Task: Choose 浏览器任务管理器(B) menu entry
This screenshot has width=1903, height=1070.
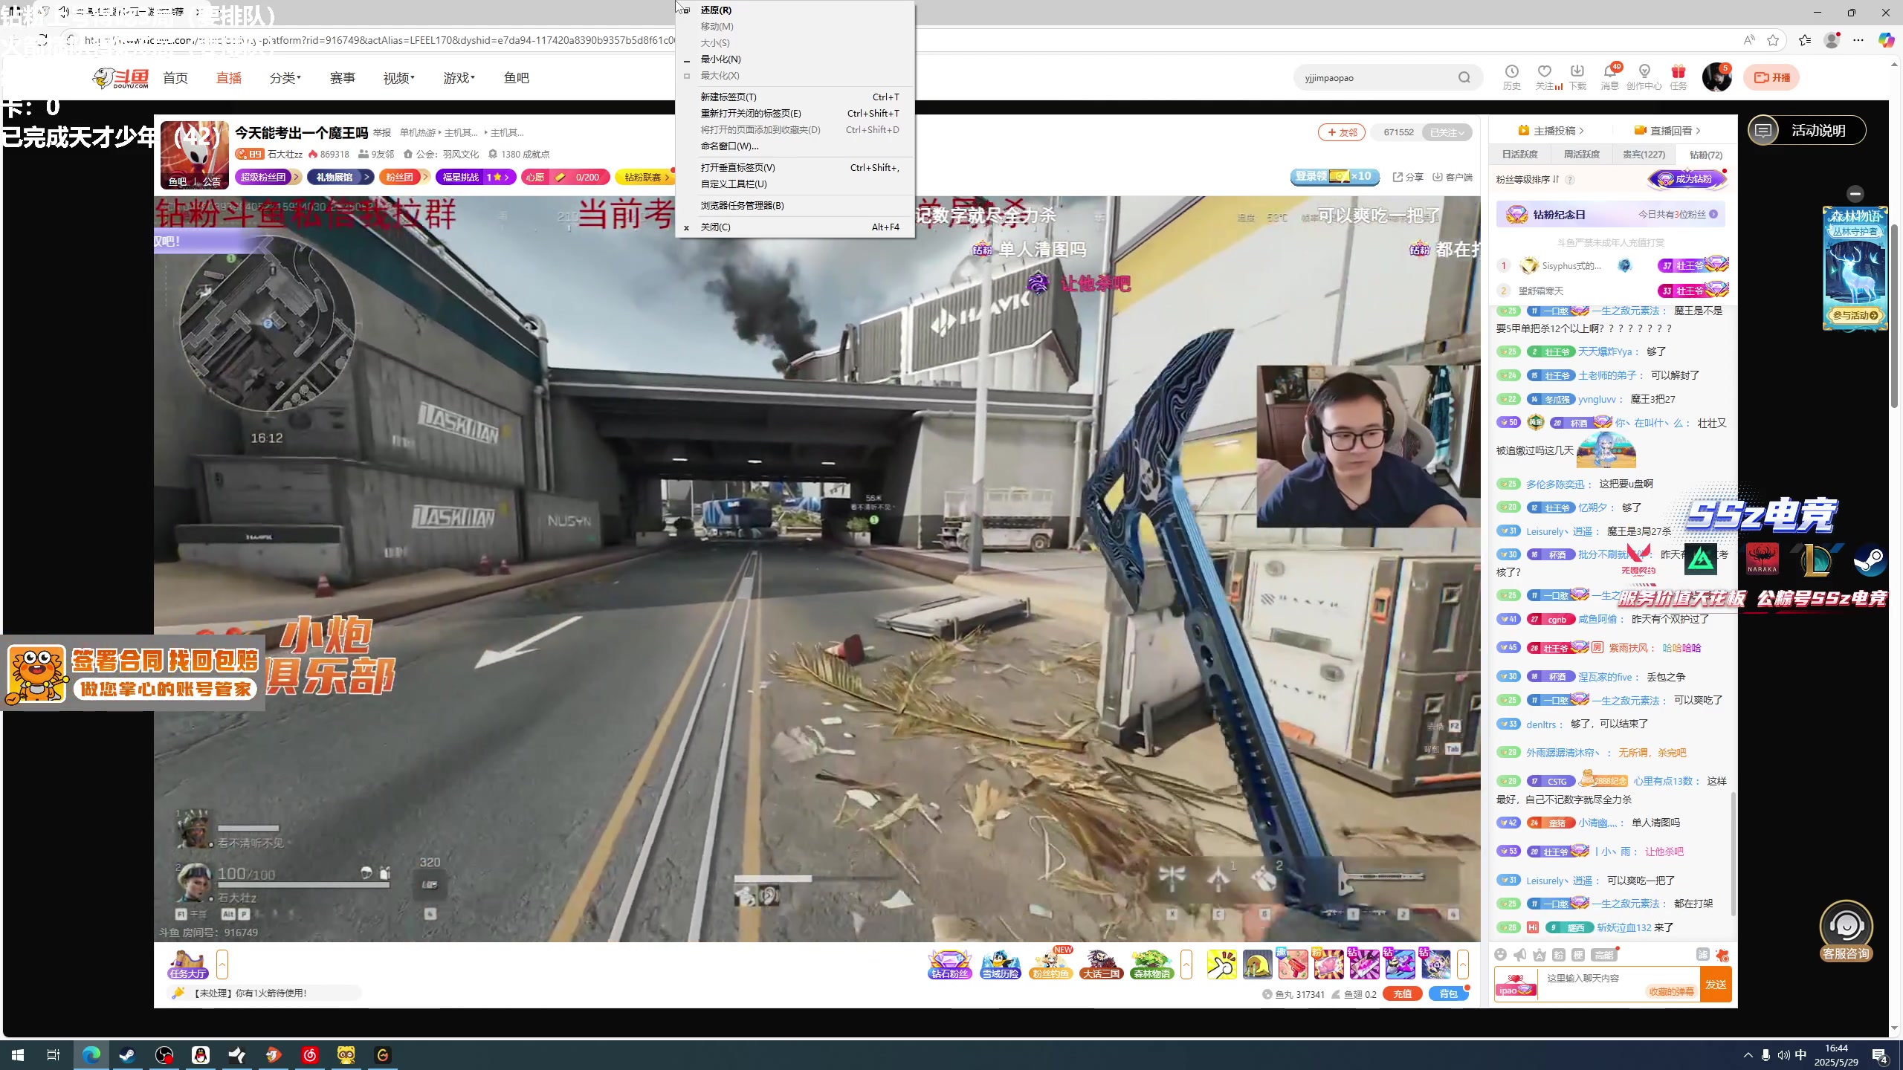Action: pyautogui.click(x=795, y=205)
